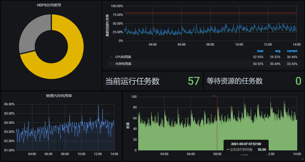Click the 86.00% label on memory chart axis

click(x=9, y=104)
